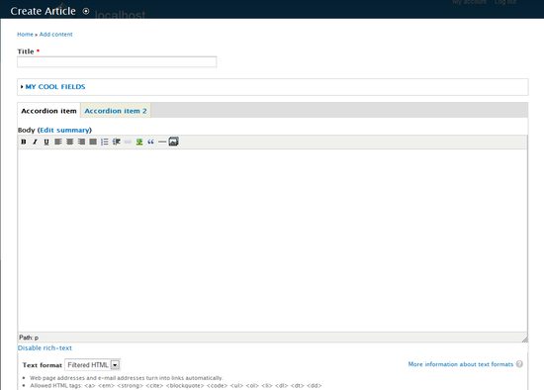
Task: Open More information about text formats
Action: pos(460,364)
